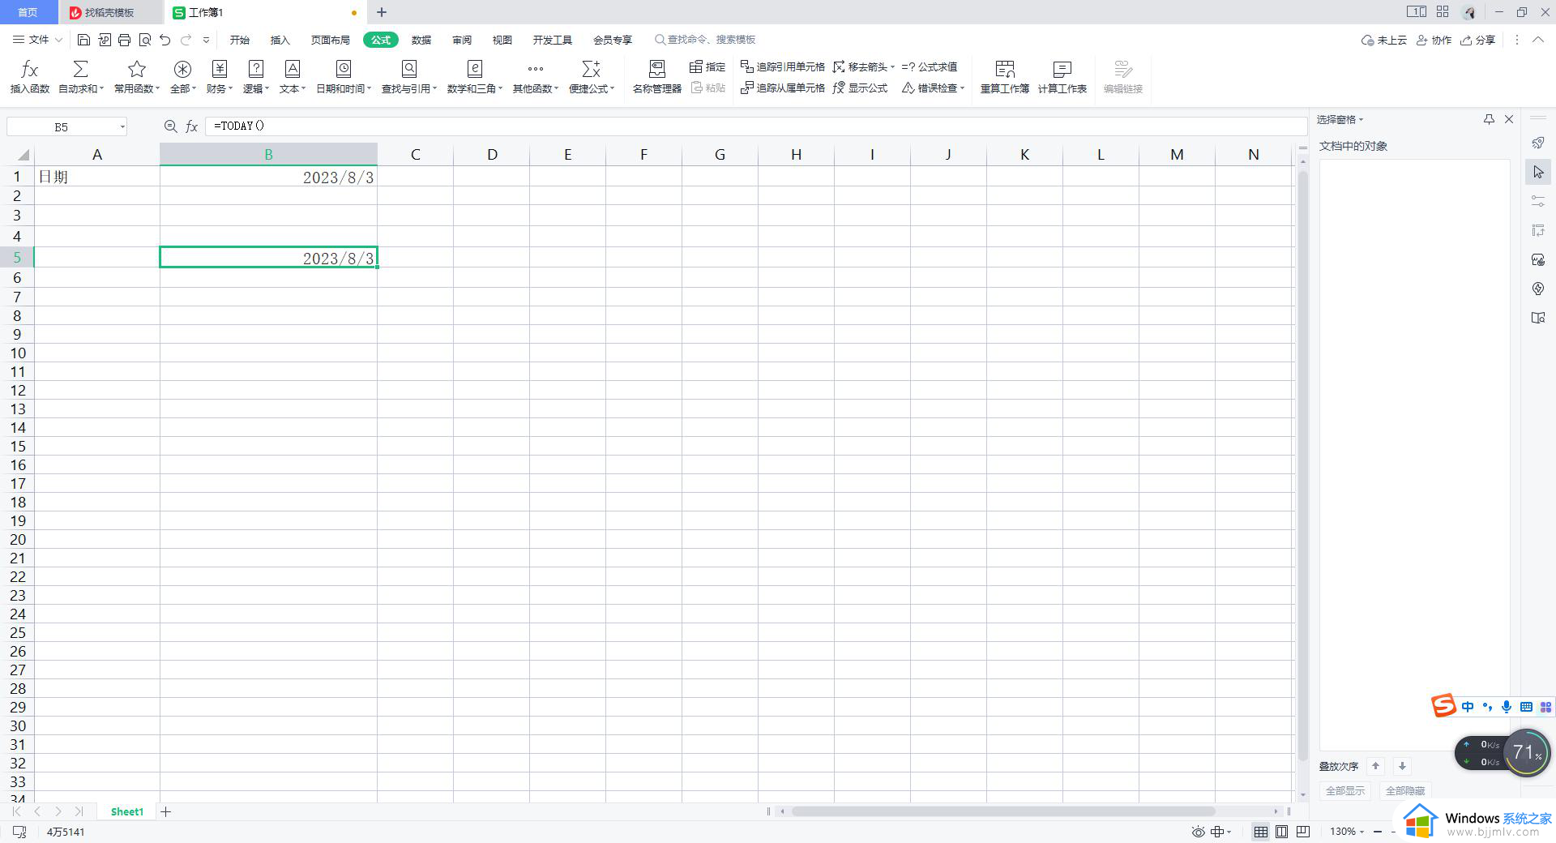Toggle Sogou IME Chinese/English mode
This screenshot has height=843, width=1556.
coord(1468,707)
